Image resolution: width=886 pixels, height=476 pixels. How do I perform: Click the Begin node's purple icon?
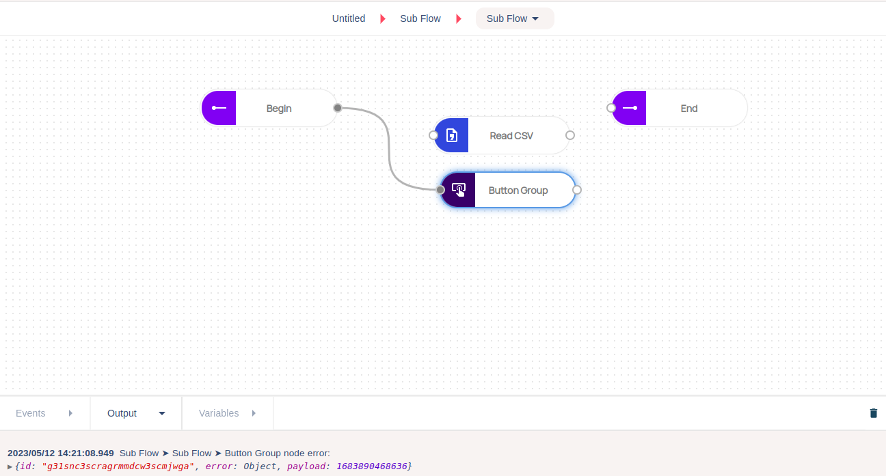pos(219,108)
